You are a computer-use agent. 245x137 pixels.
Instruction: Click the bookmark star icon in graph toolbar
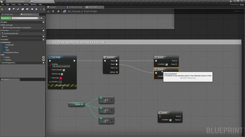(49, 11)
